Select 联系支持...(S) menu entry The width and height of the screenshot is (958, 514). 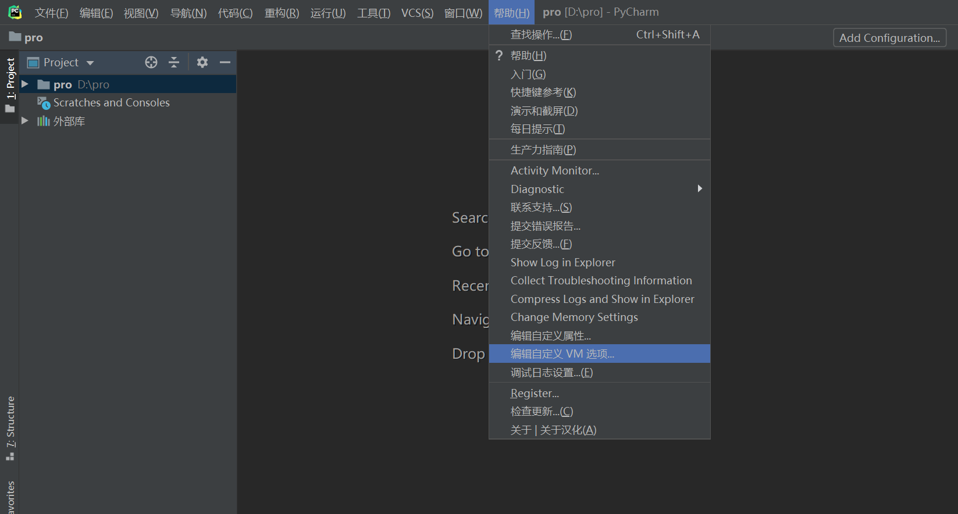[x=600, y=207]
